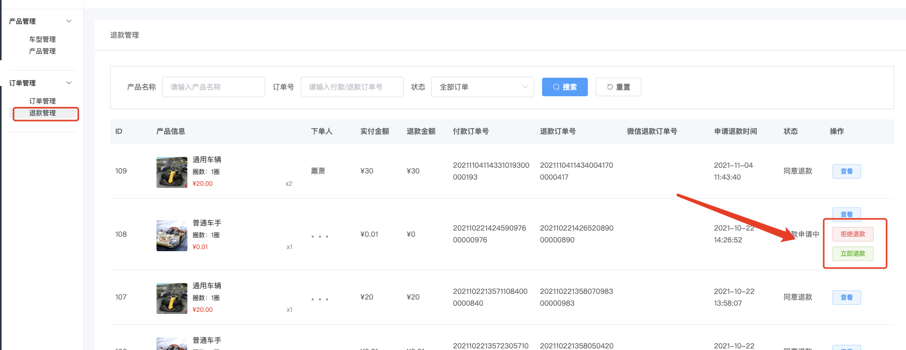This screenshot has height=350, width=906.
Task: Open product thumbnail for order 109
Action: pos(172,172)
